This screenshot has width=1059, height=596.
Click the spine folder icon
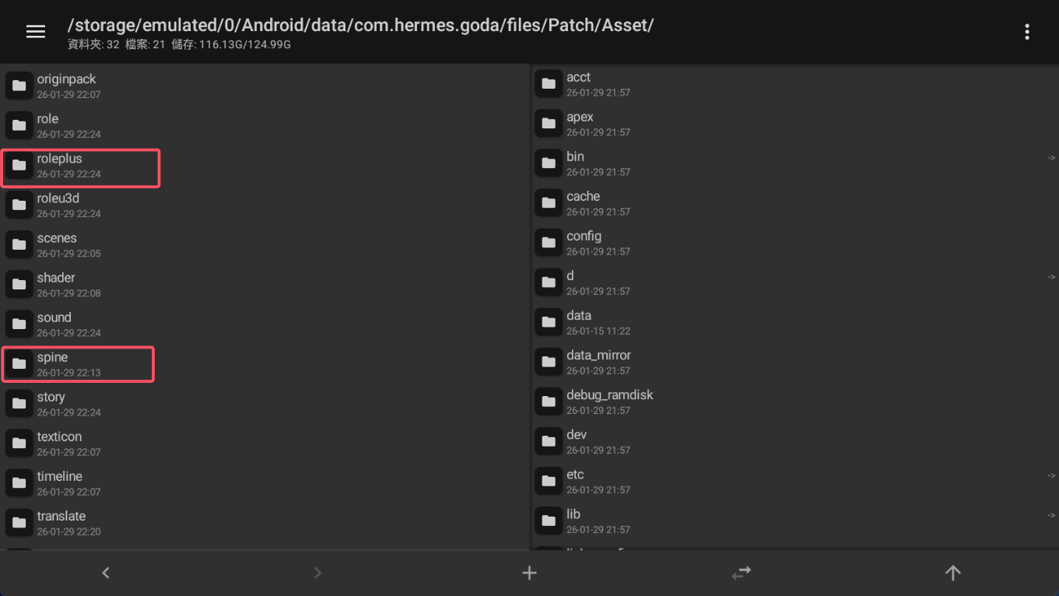19,363
